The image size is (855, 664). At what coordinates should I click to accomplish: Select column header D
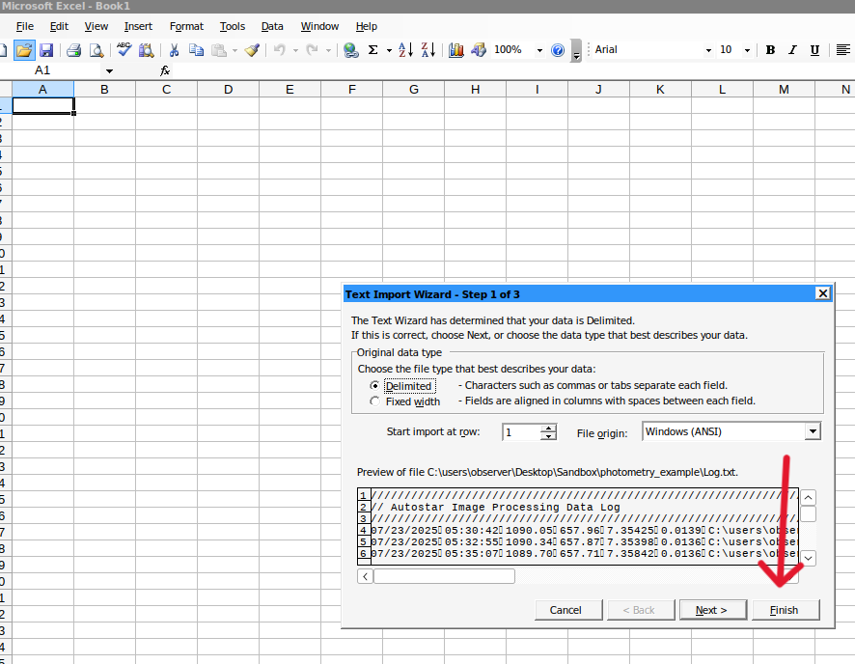pos(228,90)
